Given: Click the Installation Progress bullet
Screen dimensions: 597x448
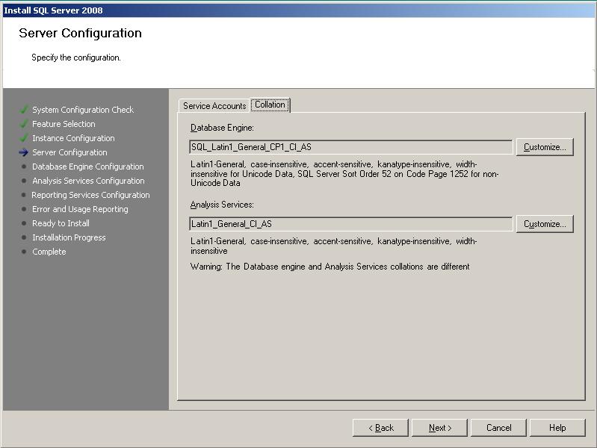Looking at the screenshot, I should (x=24, y=237).
